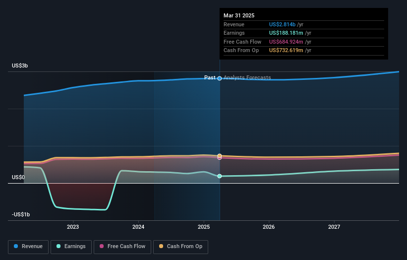407x260 pixels.
Task: Click the 2026 x-axis label
Action: pos(269,227)
